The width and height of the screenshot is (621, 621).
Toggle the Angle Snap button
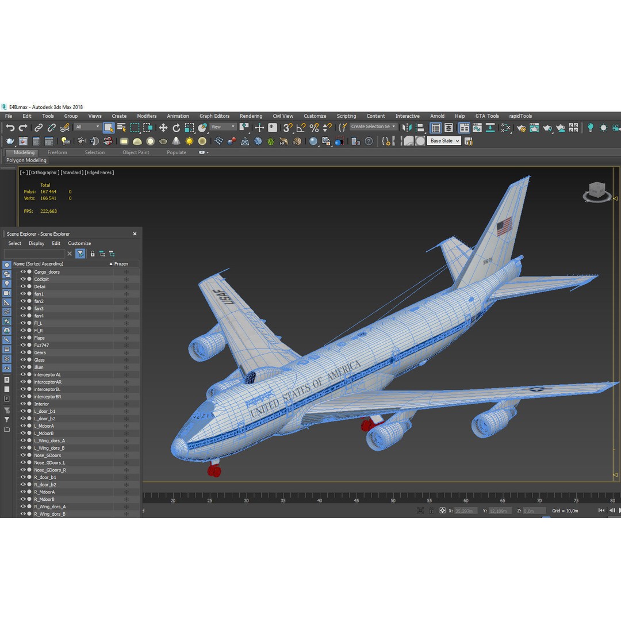(x=301, y=128)
